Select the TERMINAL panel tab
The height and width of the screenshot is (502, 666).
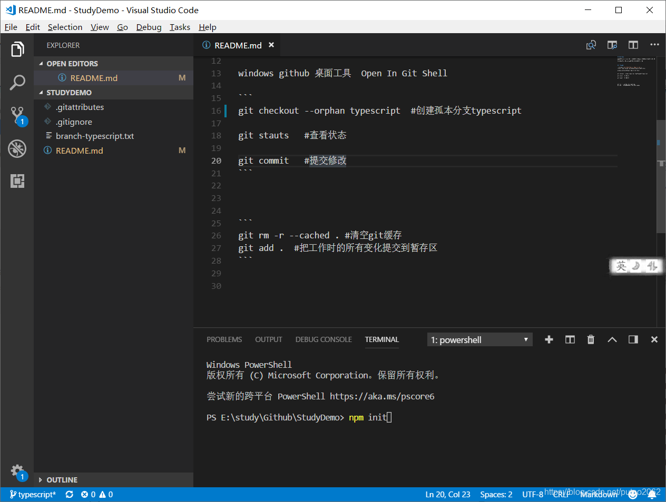(x=382, y=339)
